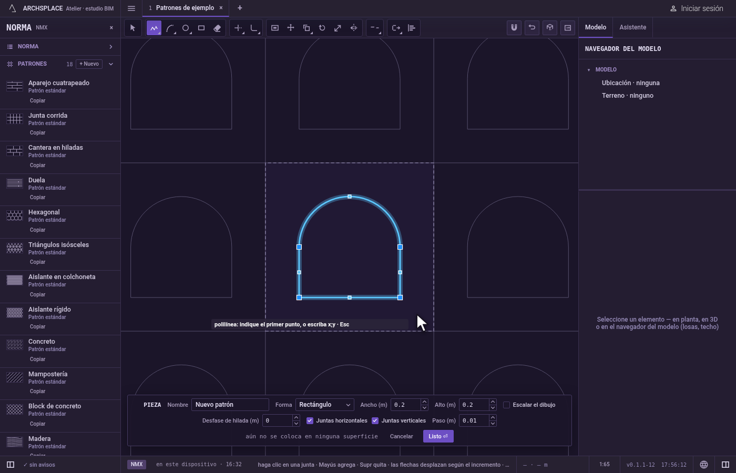Click the + Nuevo pattern button

point(89,64)
